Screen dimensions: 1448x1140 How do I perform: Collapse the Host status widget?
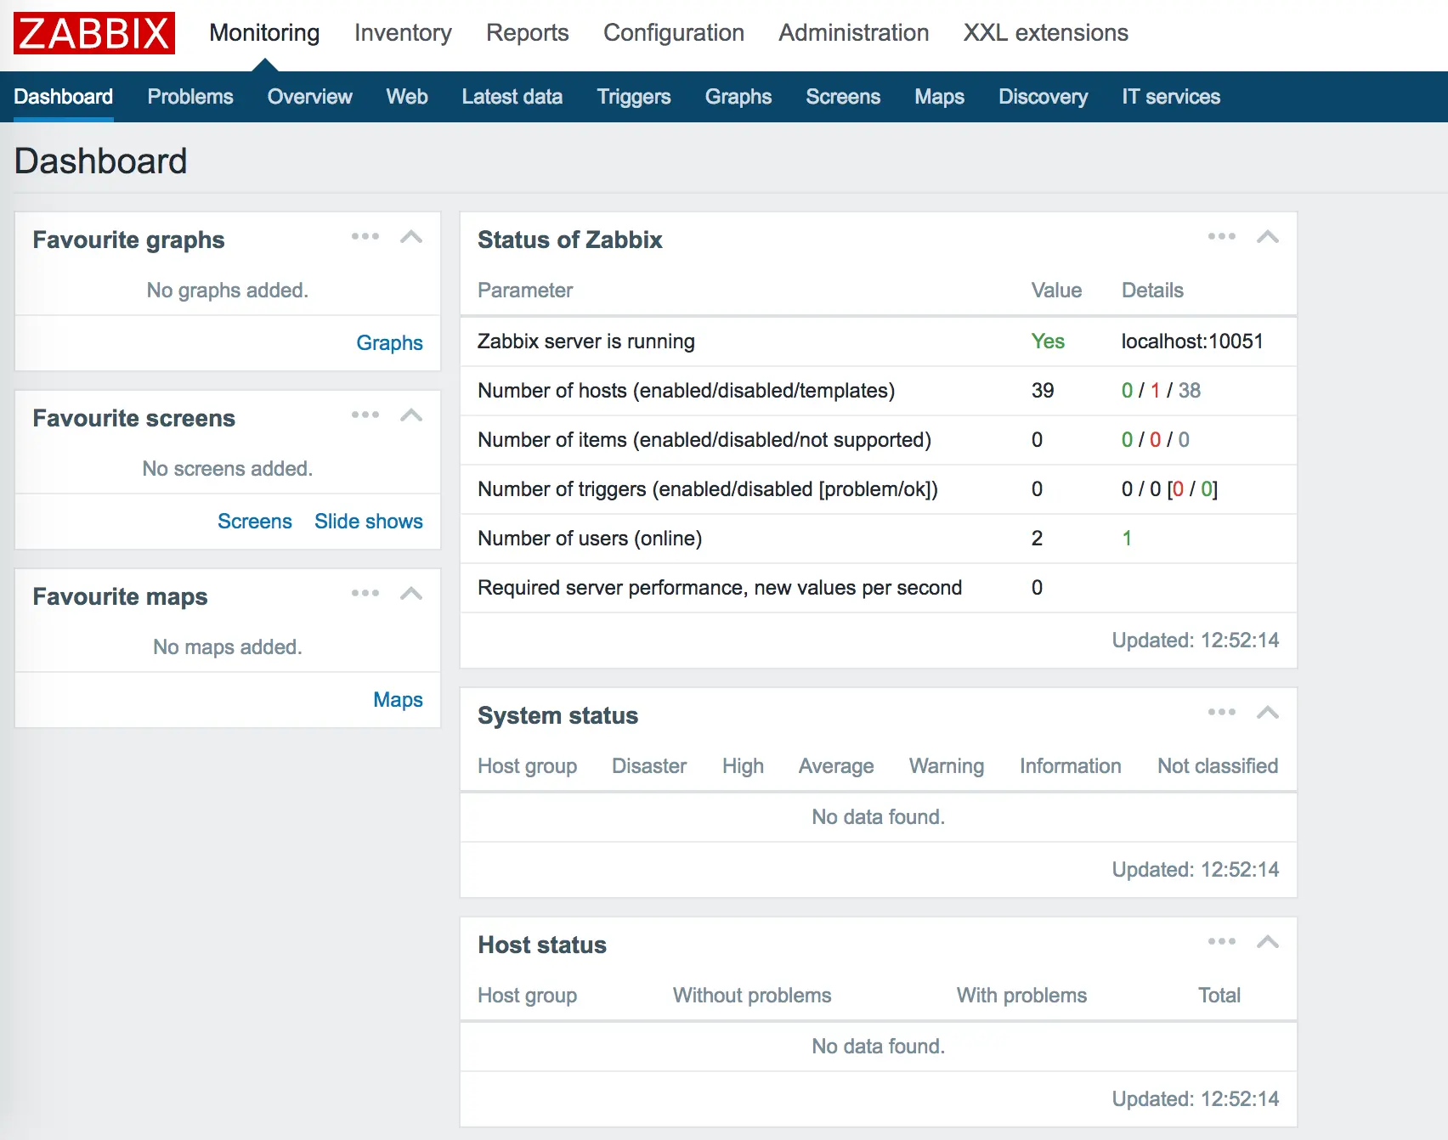click(1268, 942)
